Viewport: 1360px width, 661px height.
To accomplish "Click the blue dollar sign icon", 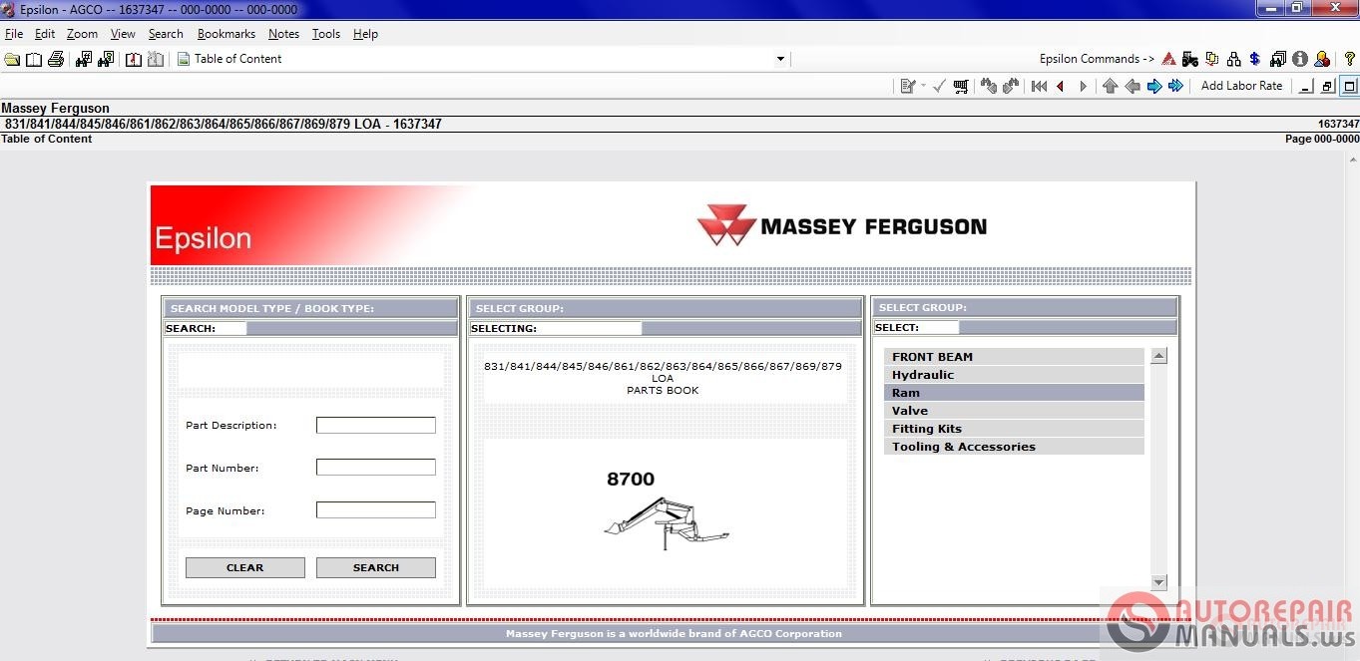I will pyautogui.click(x=1254, y=59).
